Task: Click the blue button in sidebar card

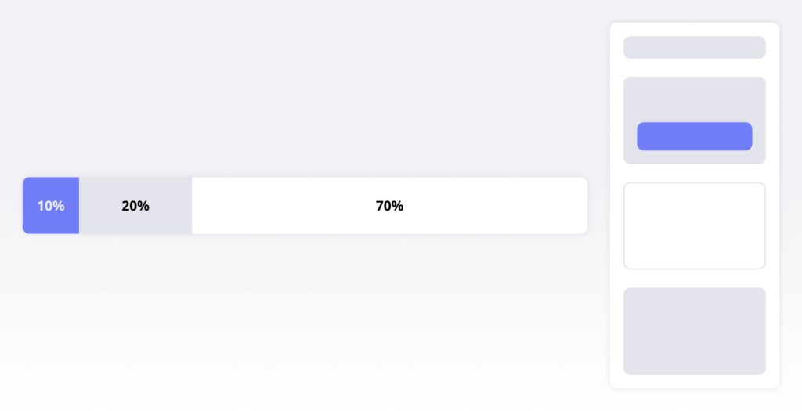Action: click(x=694, y=136)
